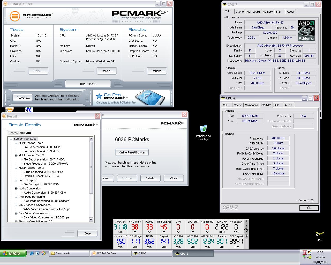Click the Outlook Express quick launch icon
Screen dimensions: 331x265
37,253
